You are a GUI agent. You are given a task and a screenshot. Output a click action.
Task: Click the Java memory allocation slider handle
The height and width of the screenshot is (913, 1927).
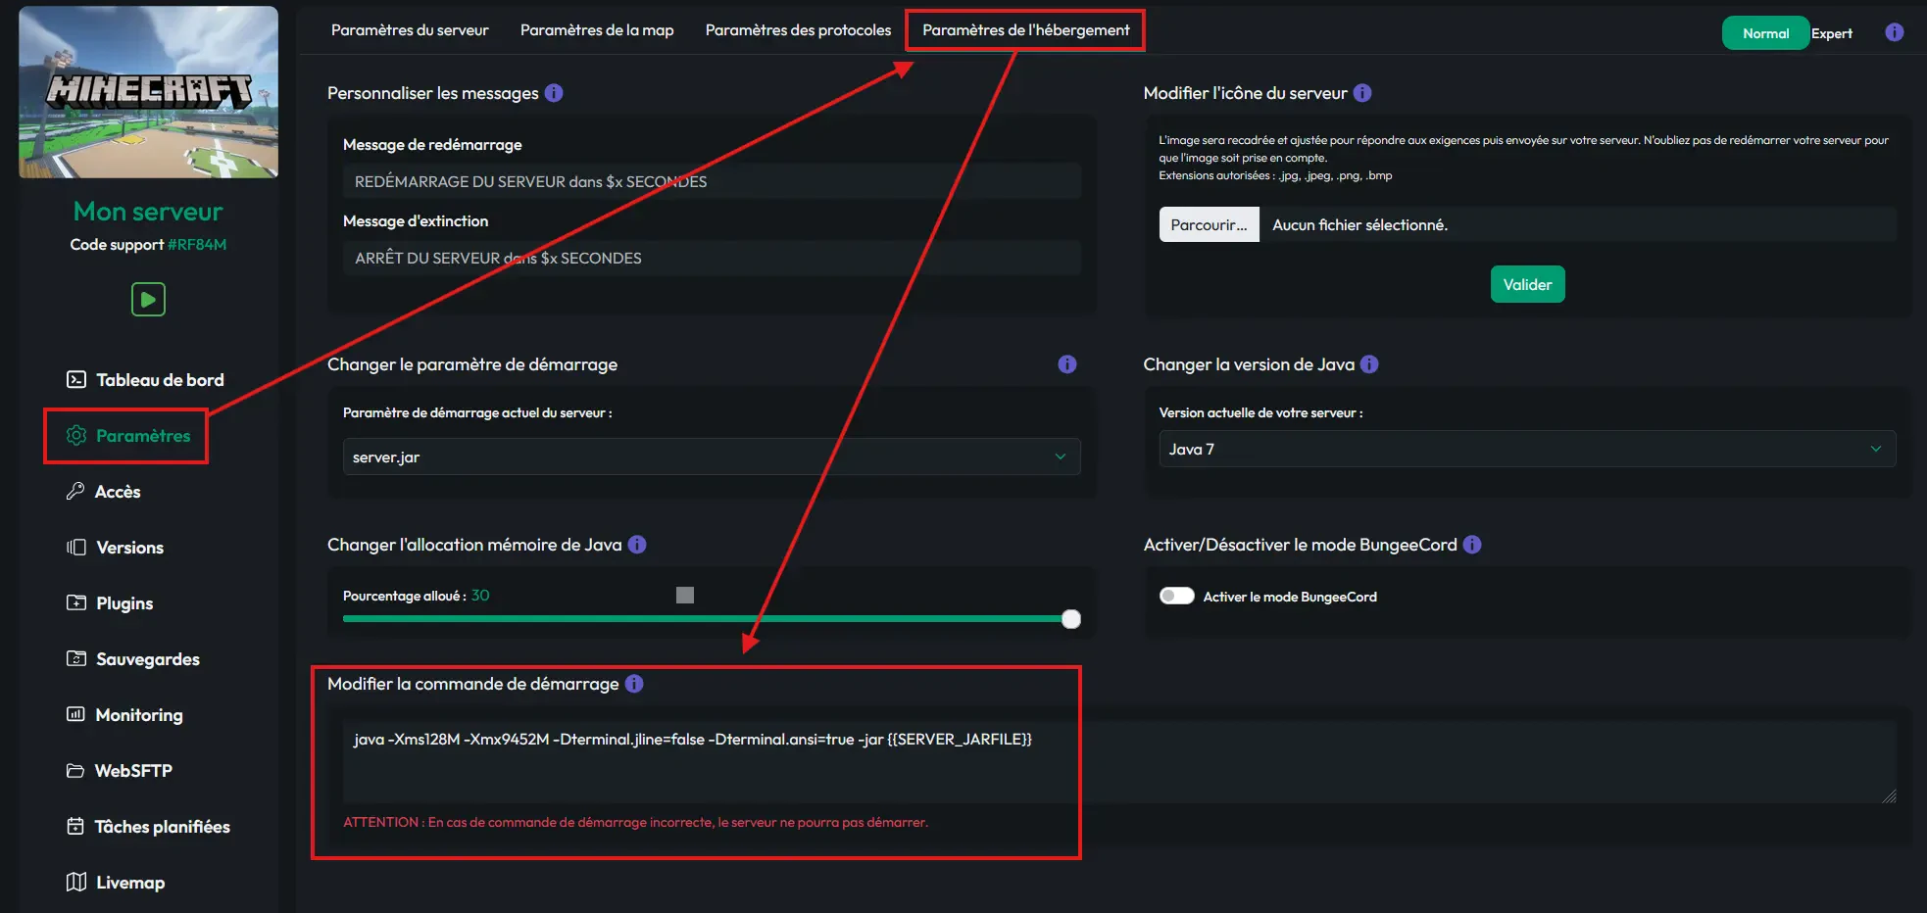1071,619
